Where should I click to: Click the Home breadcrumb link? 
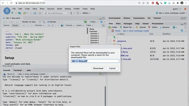coord(118,31)
